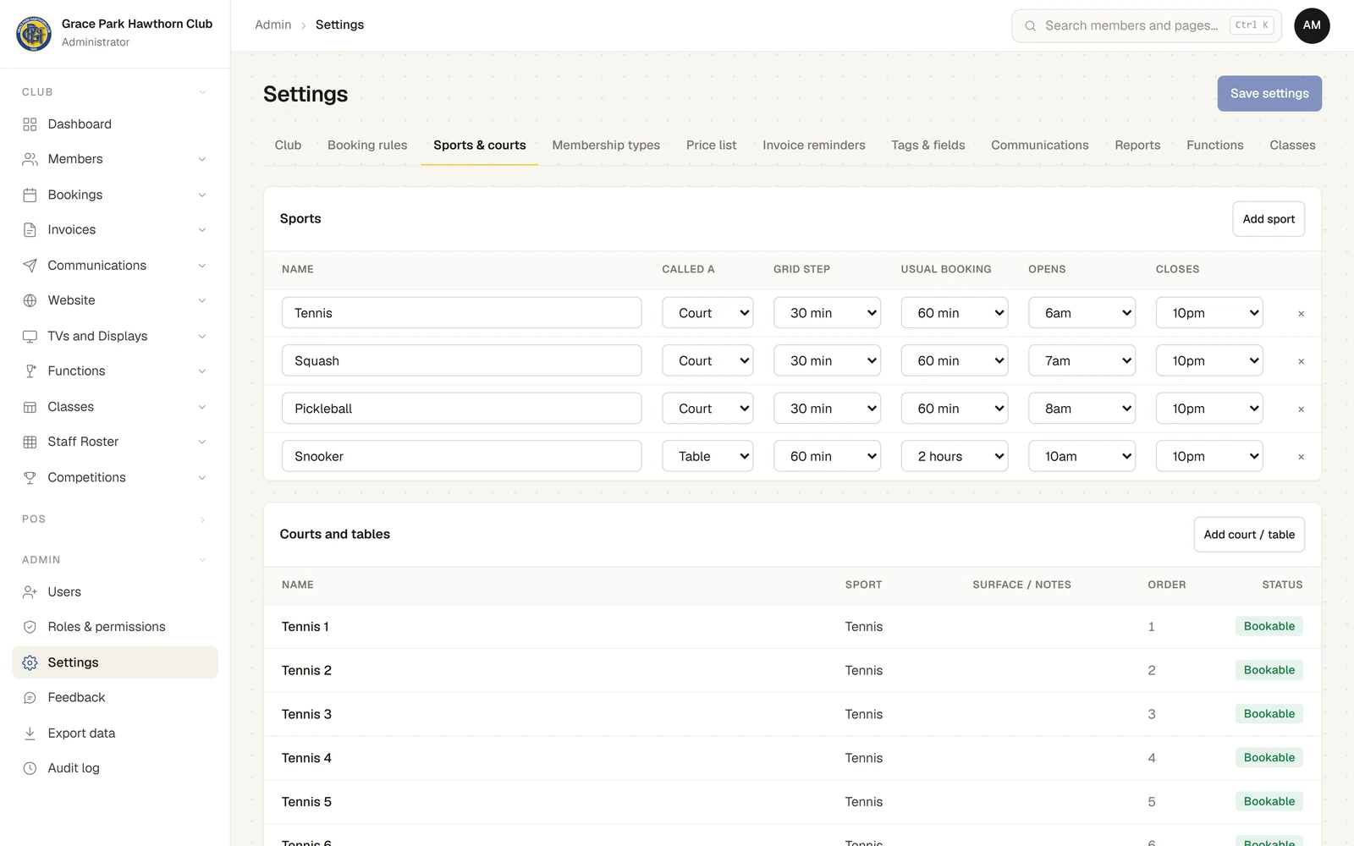Switch to the Booking rules tab
The height and width of the screenshot is (846, 1354).
(367, 146)
